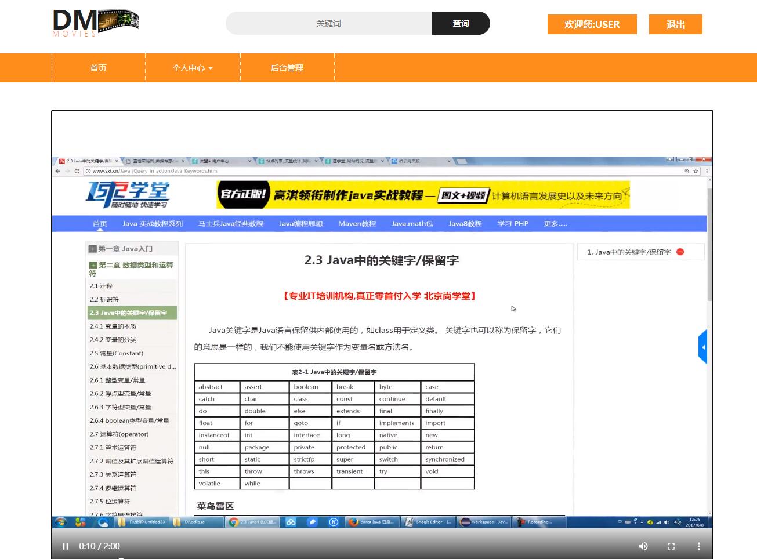This screenshot has height=559, width=757.
Task: Click the 查询 search button
Action: [x=461, y=23]
